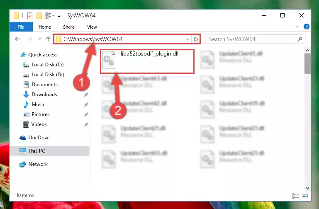Click the Properties quick access toolbar icon
The width and height of the screenshot is (319, 209).
30,15
